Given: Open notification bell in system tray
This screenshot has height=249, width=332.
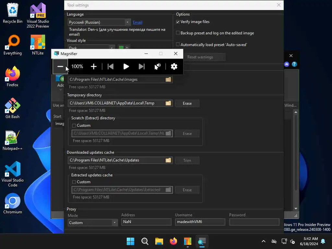Looking at the screenshot, I should pos(323,241).
